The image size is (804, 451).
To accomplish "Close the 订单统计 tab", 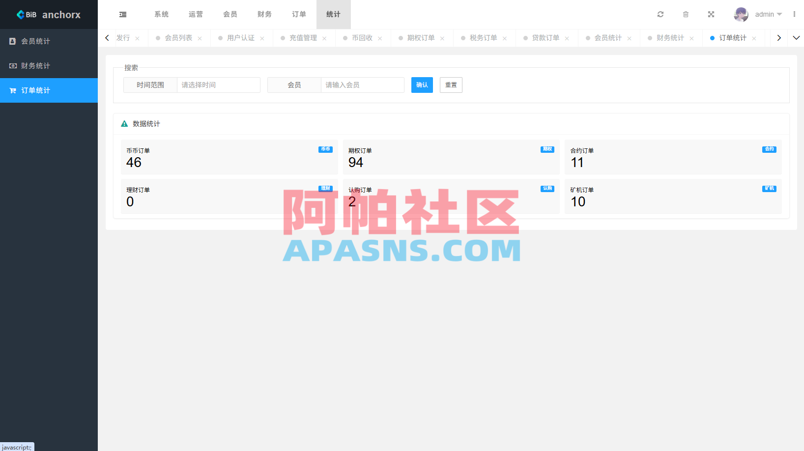I will (754, 38).
